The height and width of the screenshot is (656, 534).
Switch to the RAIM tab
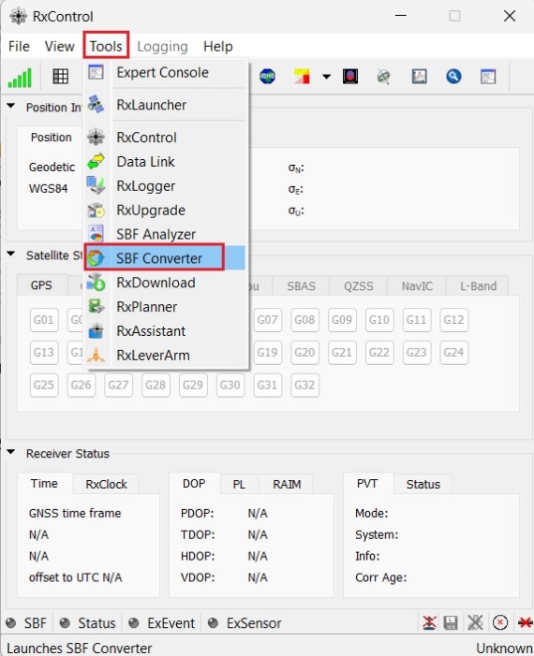287,484
